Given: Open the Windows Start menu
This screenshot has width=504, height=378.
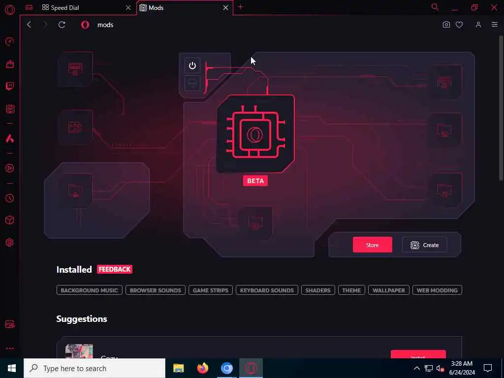Looking at the screenshot, I should pyautogui.click(x=12, y=368).
